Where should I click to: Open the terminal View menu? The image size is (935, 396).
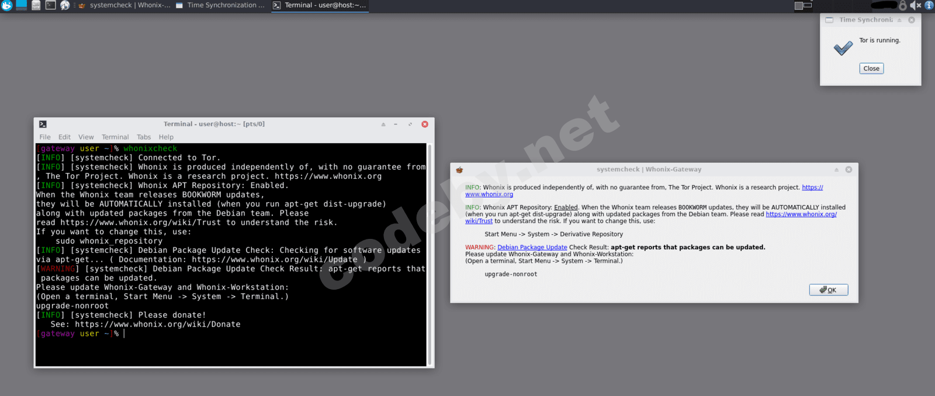click(x=86, y=137)
